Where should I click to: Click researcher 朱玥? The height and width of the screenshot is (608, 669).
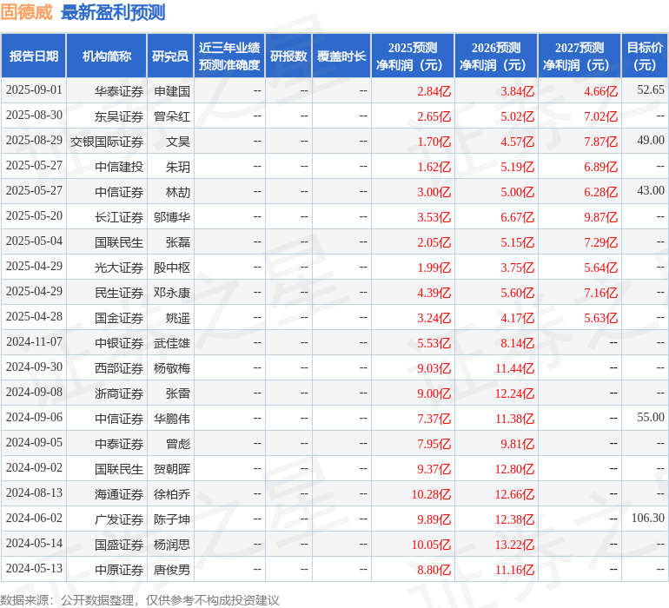pos(178,167)
